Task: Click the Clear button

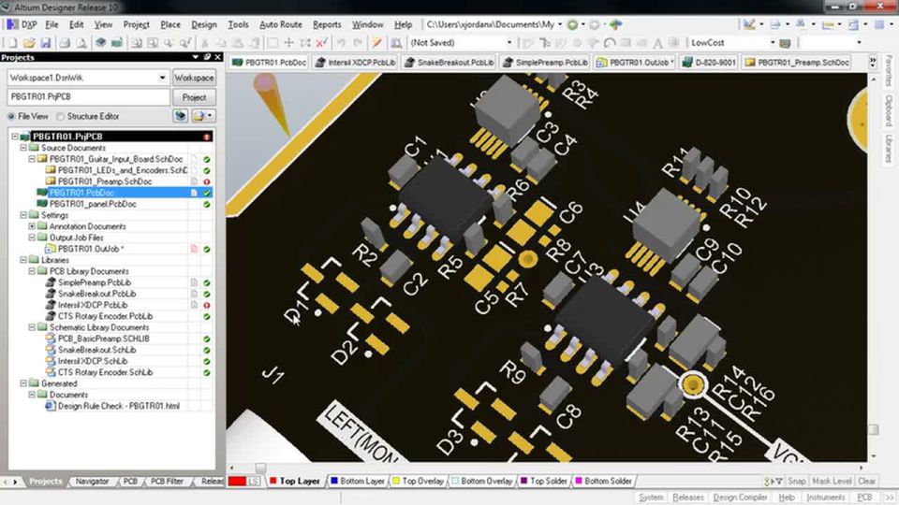Action: [866, 482]
